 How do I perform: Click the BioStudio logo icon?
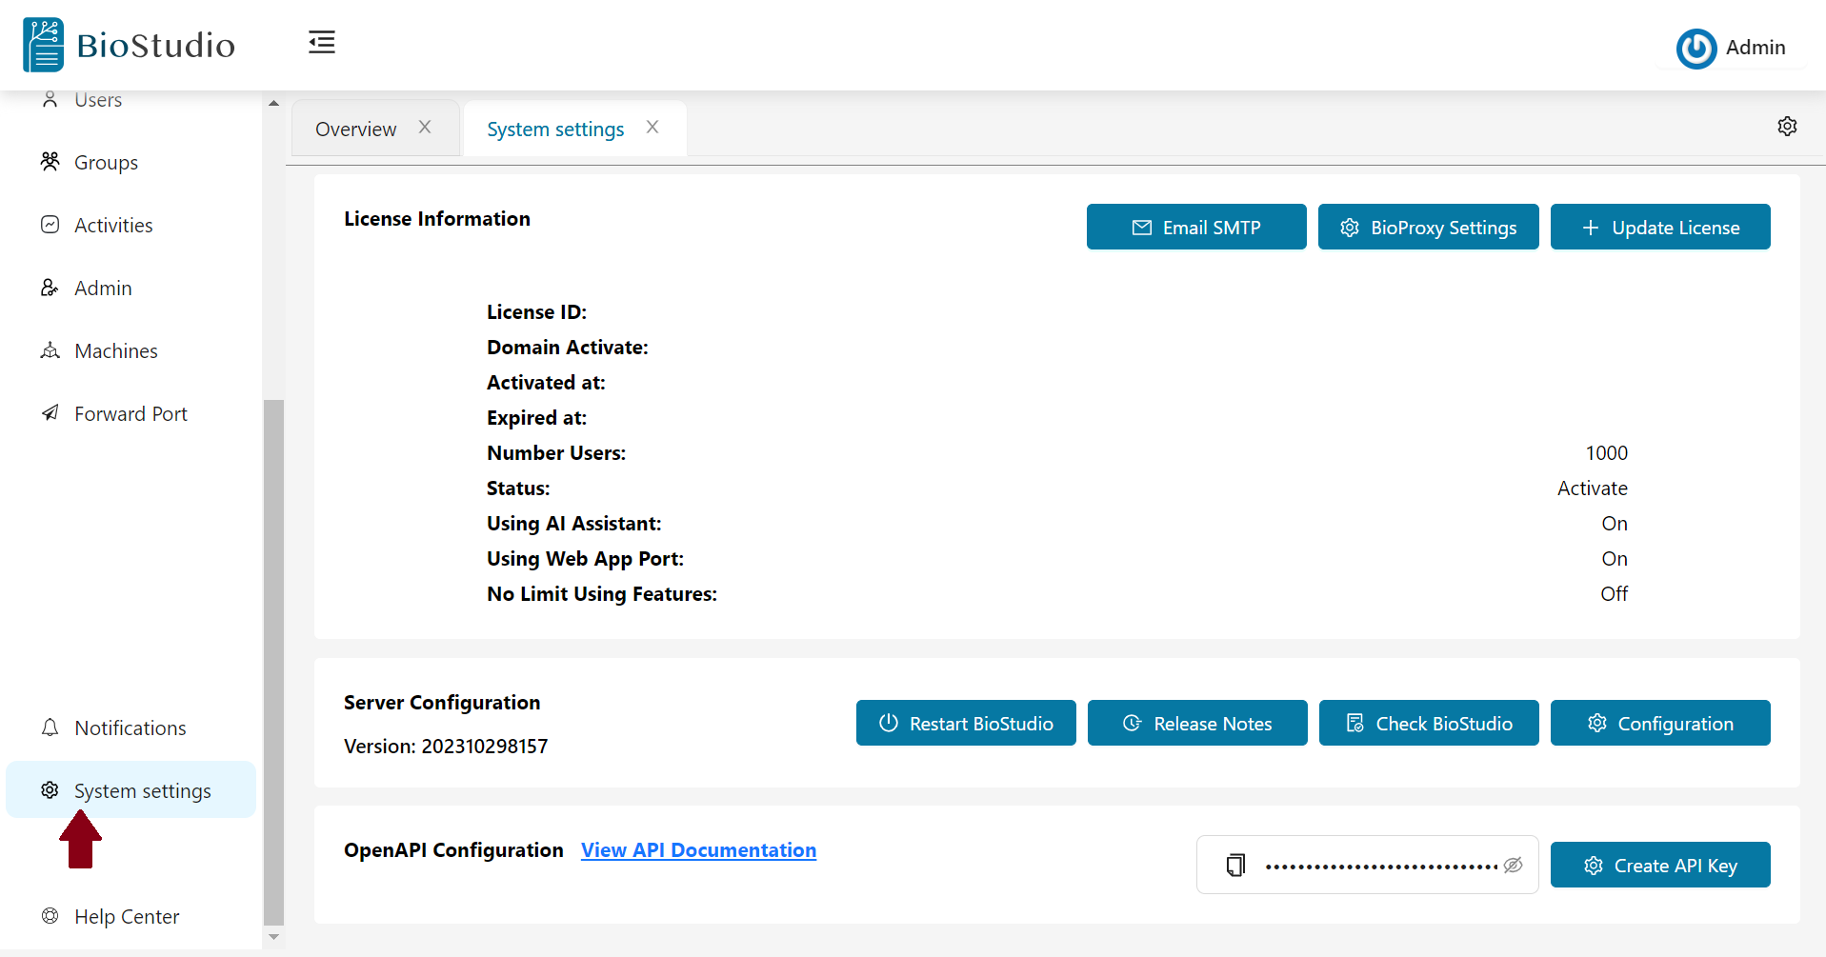point(44,45)
